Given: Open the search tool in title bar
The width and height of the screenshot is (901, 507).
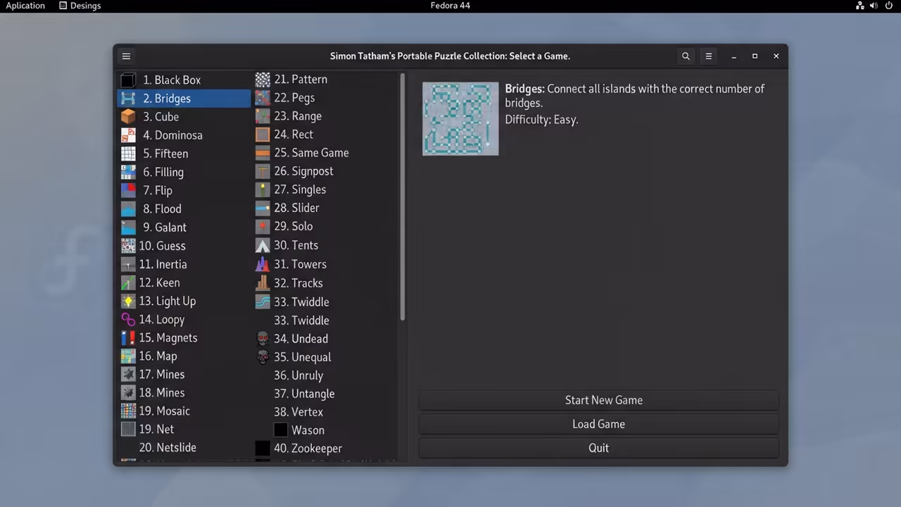Looking at the screenshot, I should (x=686, y=56).
